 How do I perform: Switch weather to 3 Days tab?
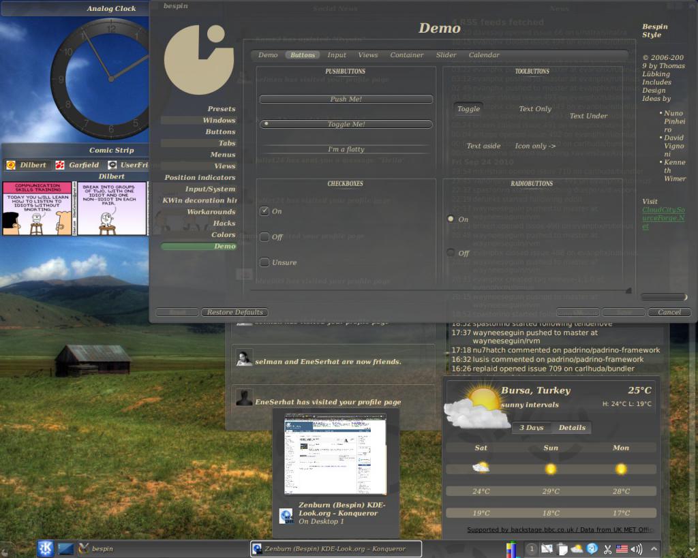531,427
